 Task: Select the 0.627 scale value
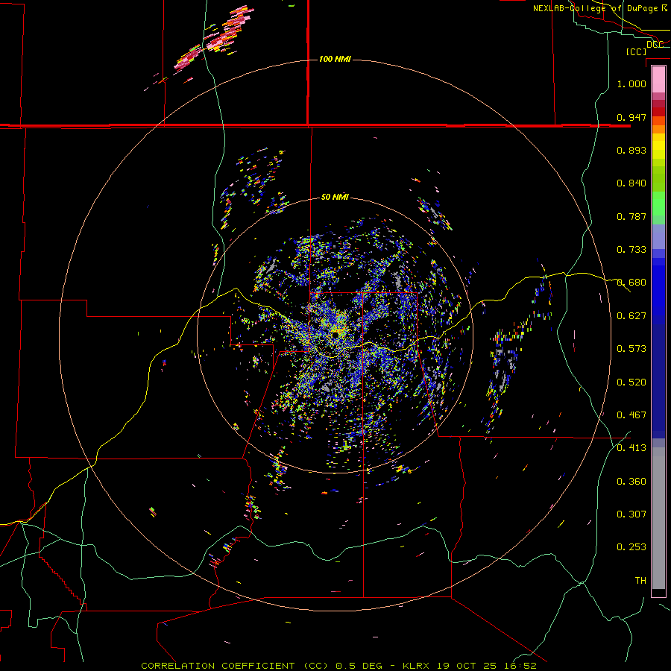point(631,316)
